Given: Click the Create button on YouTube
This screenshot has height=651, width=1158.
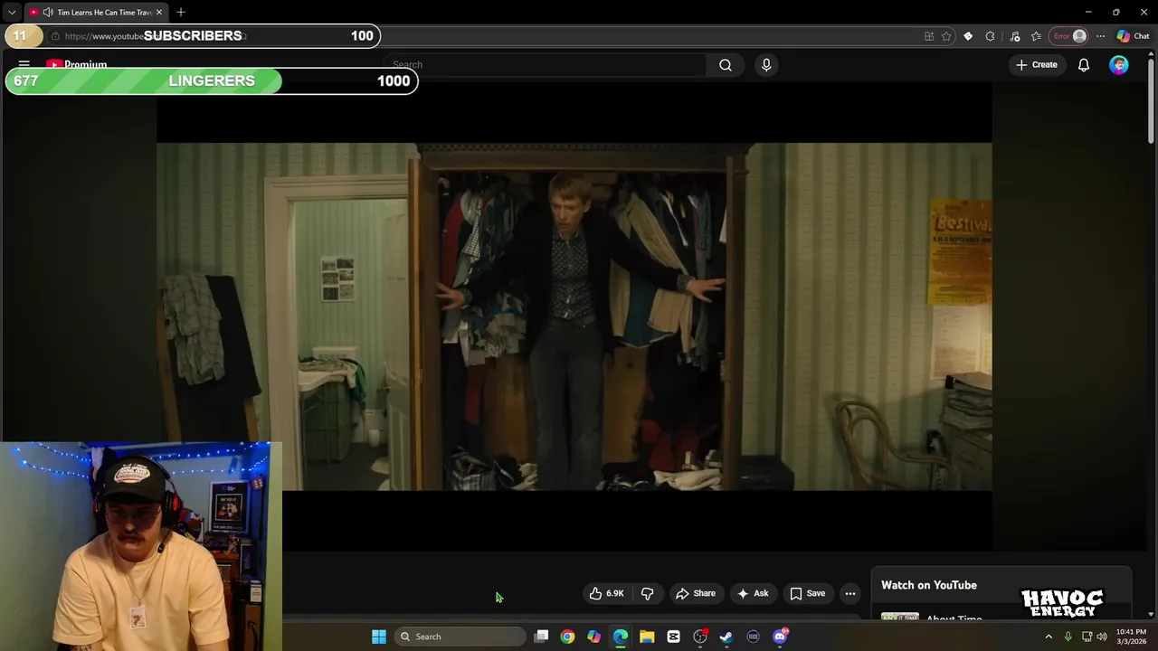Looking at the screenshot, I should (x=1037, y=65).
